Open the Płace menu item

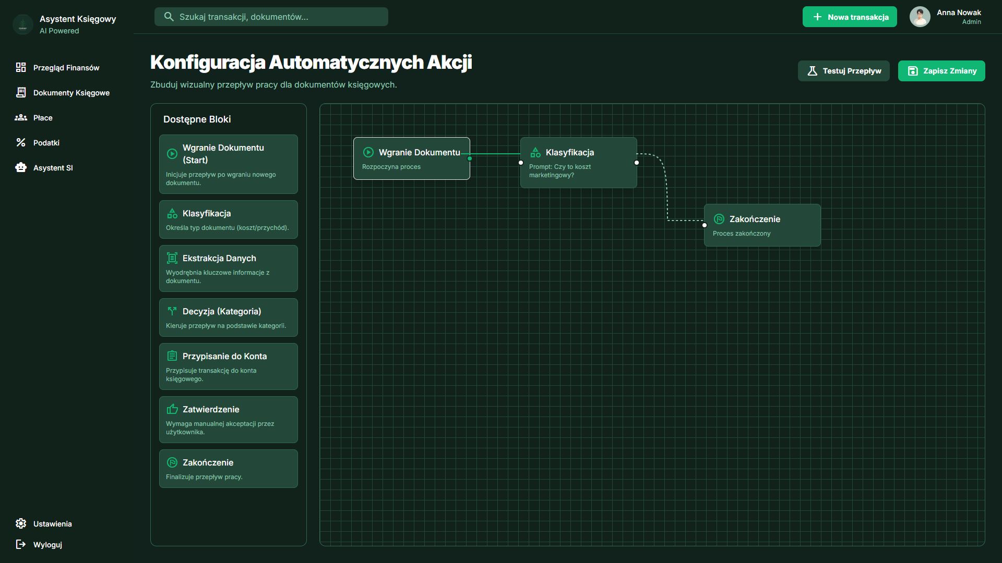43,118
